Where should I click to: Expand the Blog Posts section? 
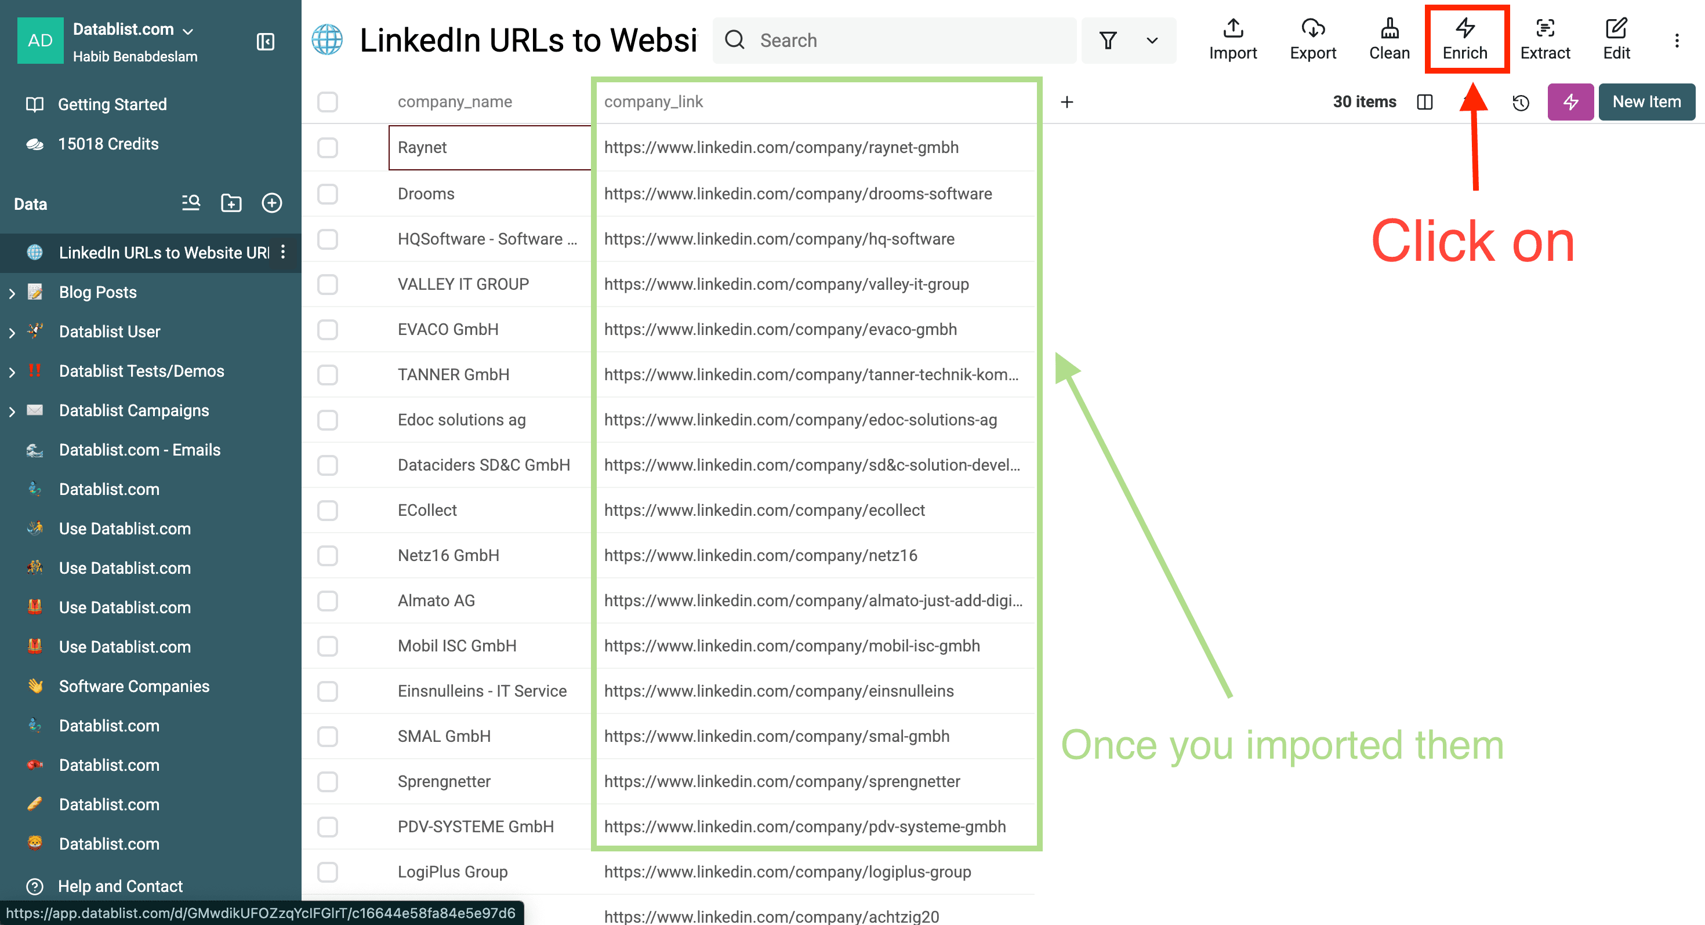pyautogui.click(x=11, y=293)
